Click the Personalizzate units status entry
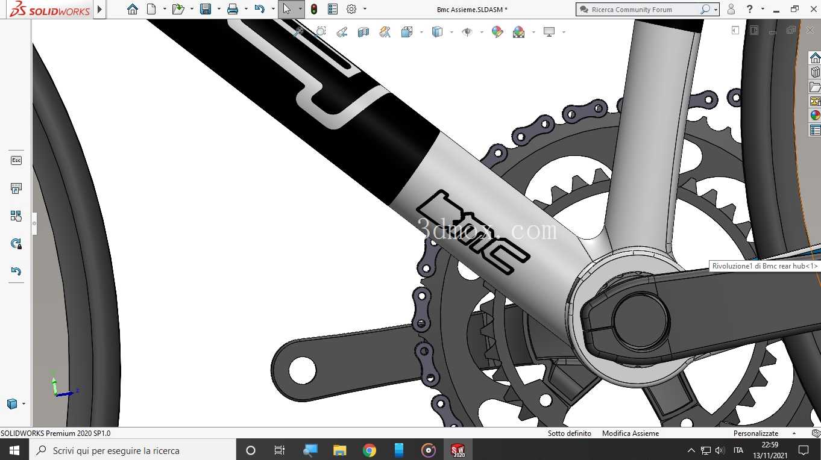Image resolution: width=821 pixels, height=460 pixels. [756, 434]
